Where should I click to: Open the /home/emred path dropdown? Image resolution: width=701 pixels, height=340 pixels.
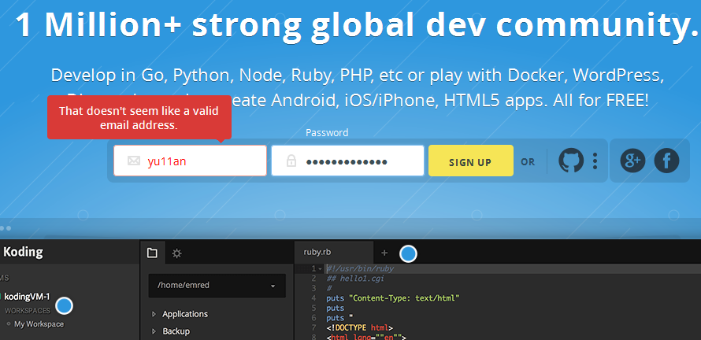point(217,286)
